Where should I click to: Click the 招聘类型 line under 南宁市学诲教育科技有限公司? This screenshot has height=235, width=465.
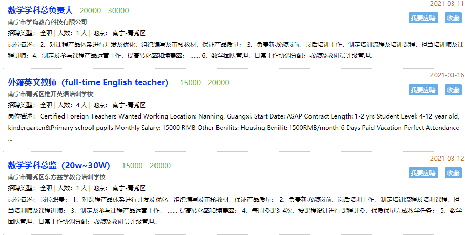point(77,33)
